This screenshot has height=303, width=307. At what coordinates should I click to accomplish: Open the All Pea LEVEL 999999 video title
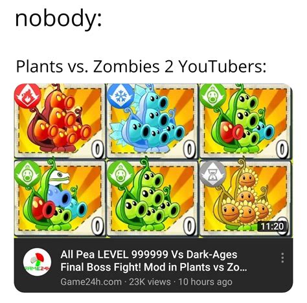click(153, 261)
